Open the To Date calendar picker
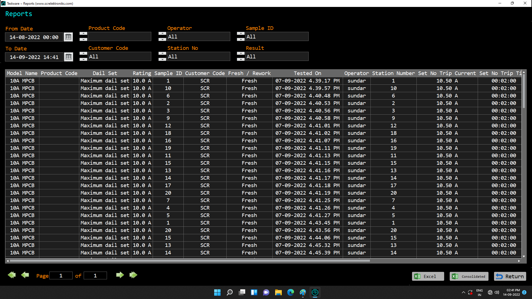This screenshot has height=299, width=532. point(68,57)
